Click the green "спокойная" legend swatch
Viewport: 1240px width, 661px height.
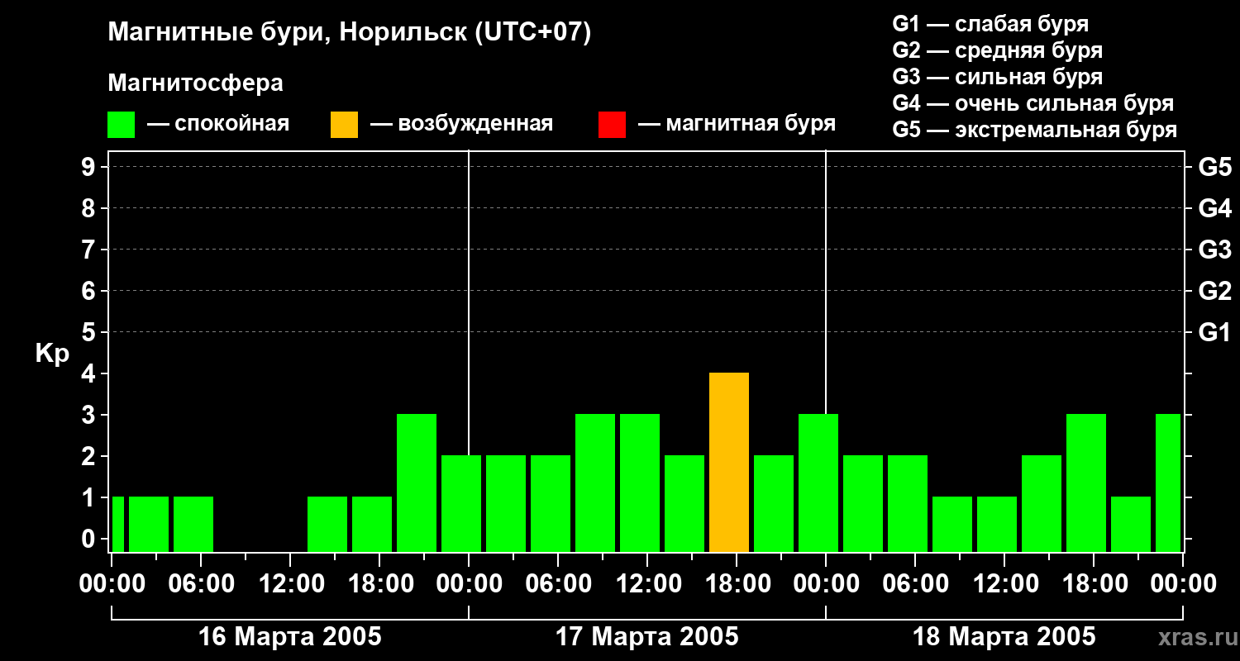click(x=121, y=125)
